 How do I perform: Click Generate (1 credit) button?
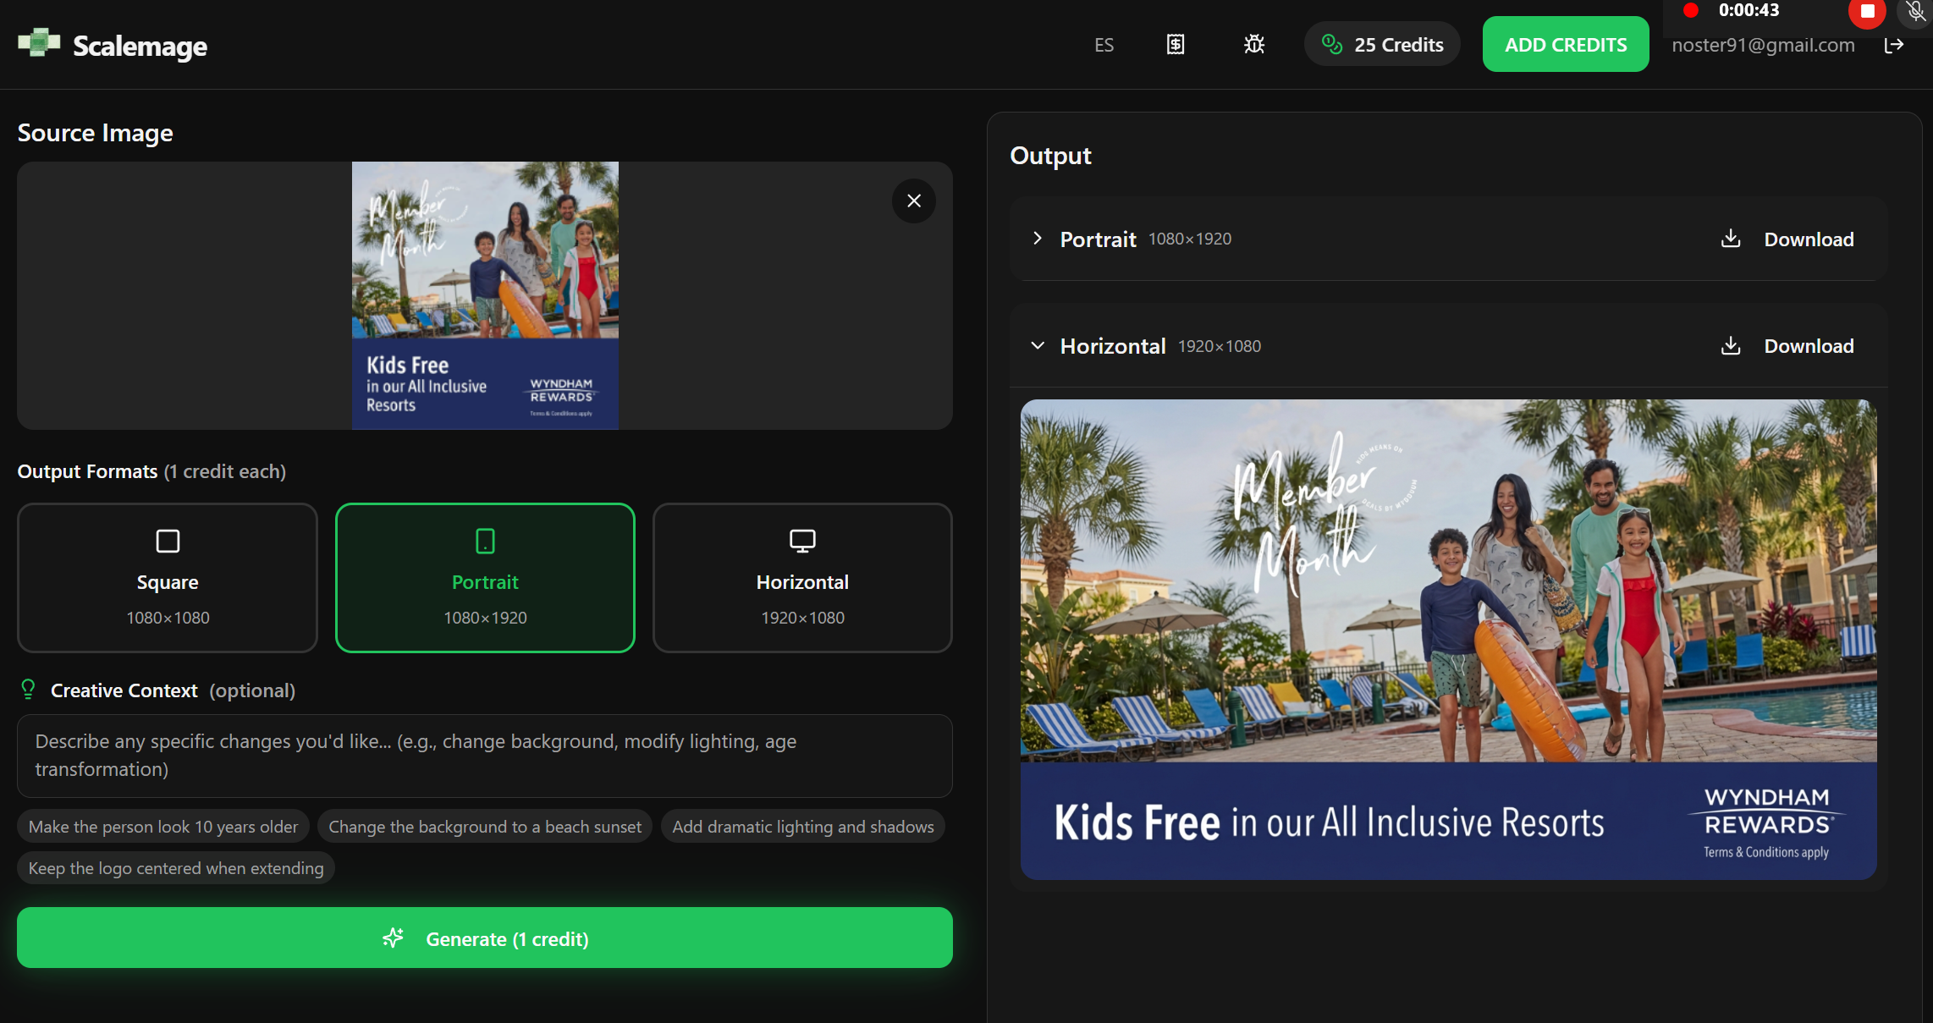485,938
